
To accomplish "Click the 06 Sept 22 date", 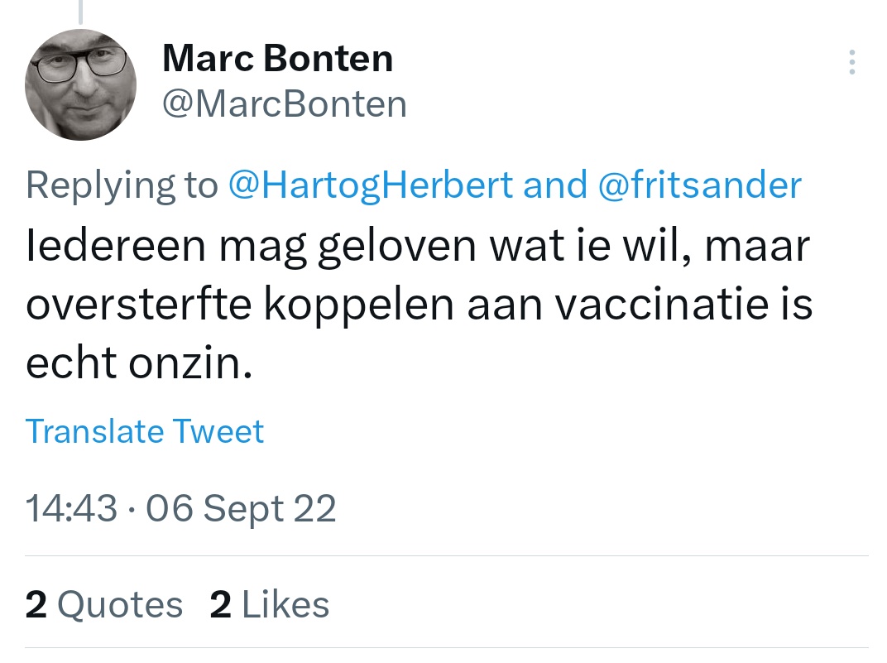I will point(241,508).
